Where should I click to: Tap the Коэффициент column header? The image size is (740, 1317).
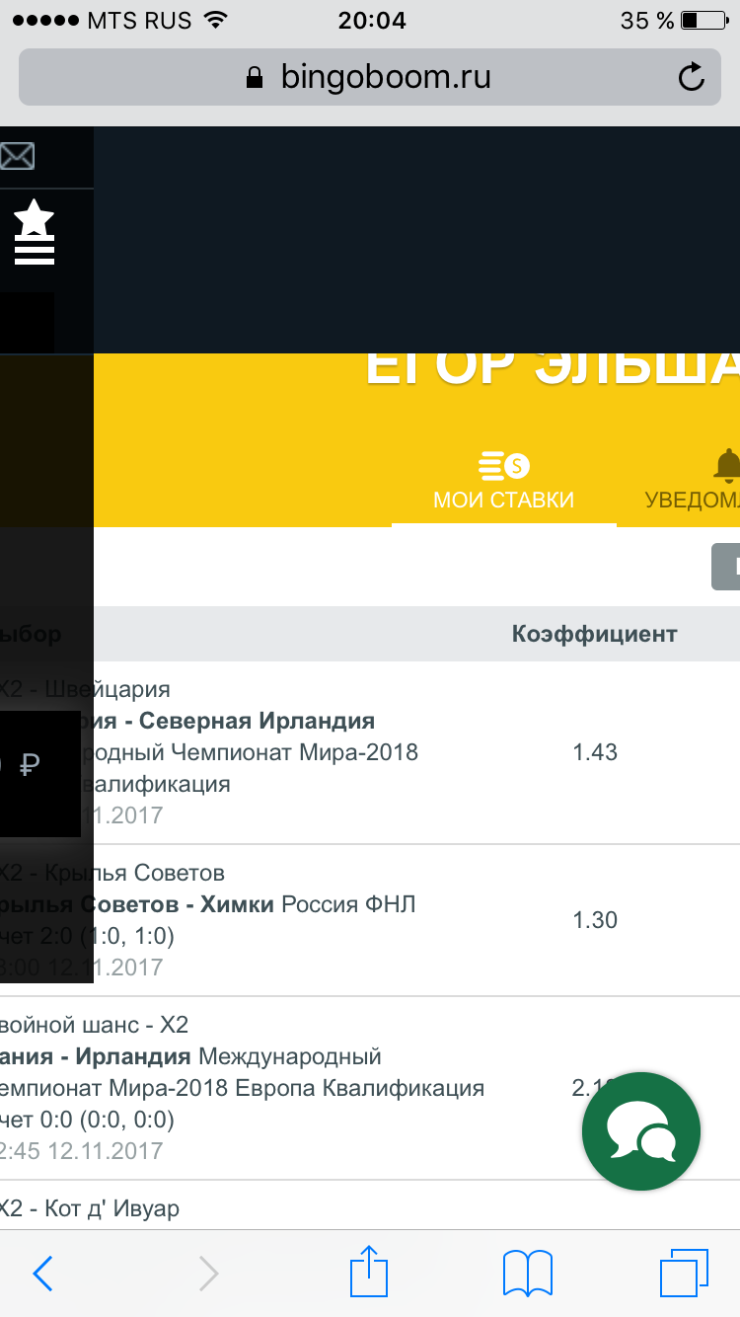pyautogui.click(x=594, y=634)
